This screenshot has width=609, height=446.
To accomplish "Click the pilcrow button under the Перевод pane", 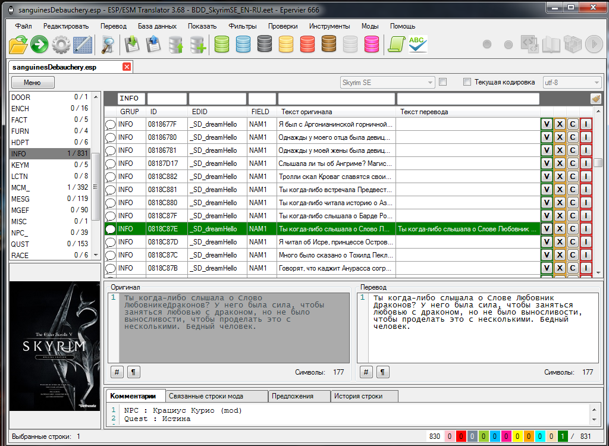I will click(382, 372).
